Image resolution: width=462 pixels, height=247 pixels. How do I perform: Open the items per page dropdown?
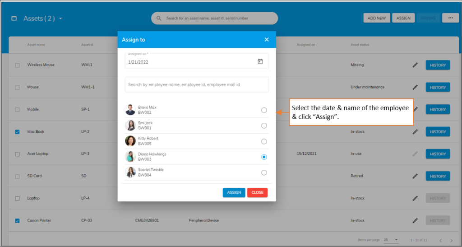pos(390,240)
